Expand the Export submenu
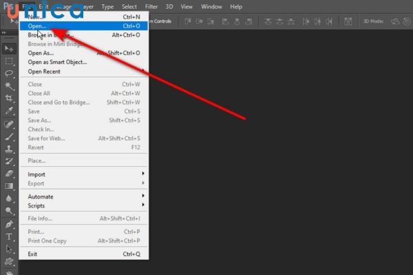Screen dimensions: 413x275 84,184
